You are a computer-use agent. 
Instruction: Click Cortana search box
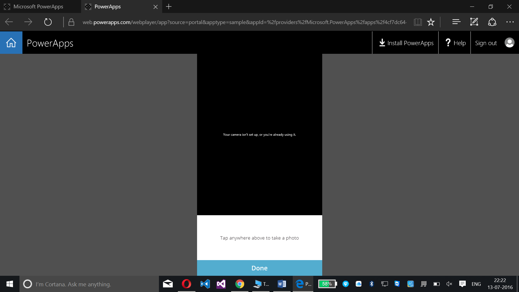tap(89, 284)
